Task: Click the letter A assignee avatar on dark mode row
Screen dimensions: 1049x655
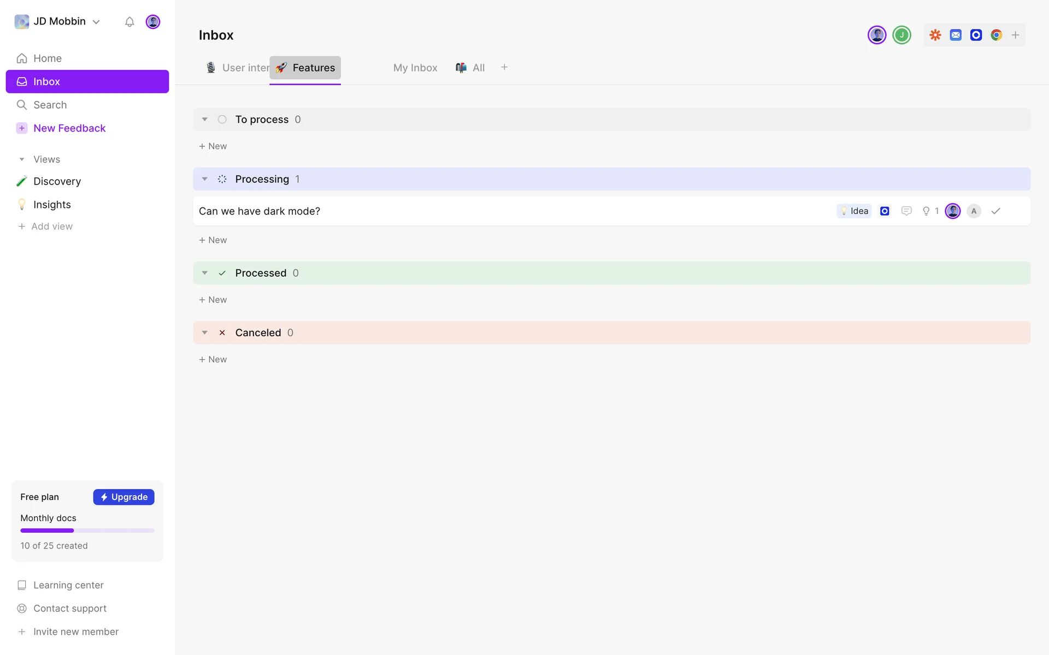Action: [974, 211]
